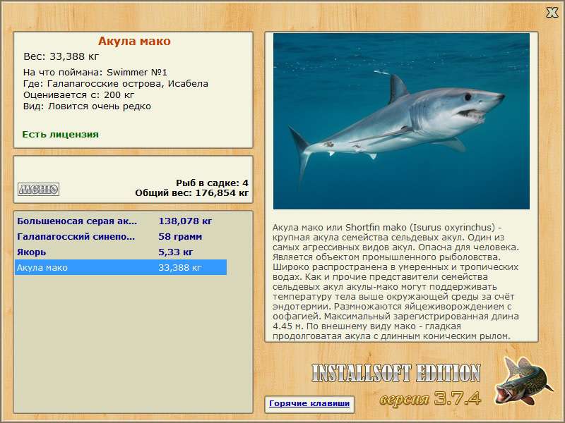Click the На что поймана: Swimmer №1 line
Image resolution: width=565 pixels, height=423 pixels.
point(95,73)
